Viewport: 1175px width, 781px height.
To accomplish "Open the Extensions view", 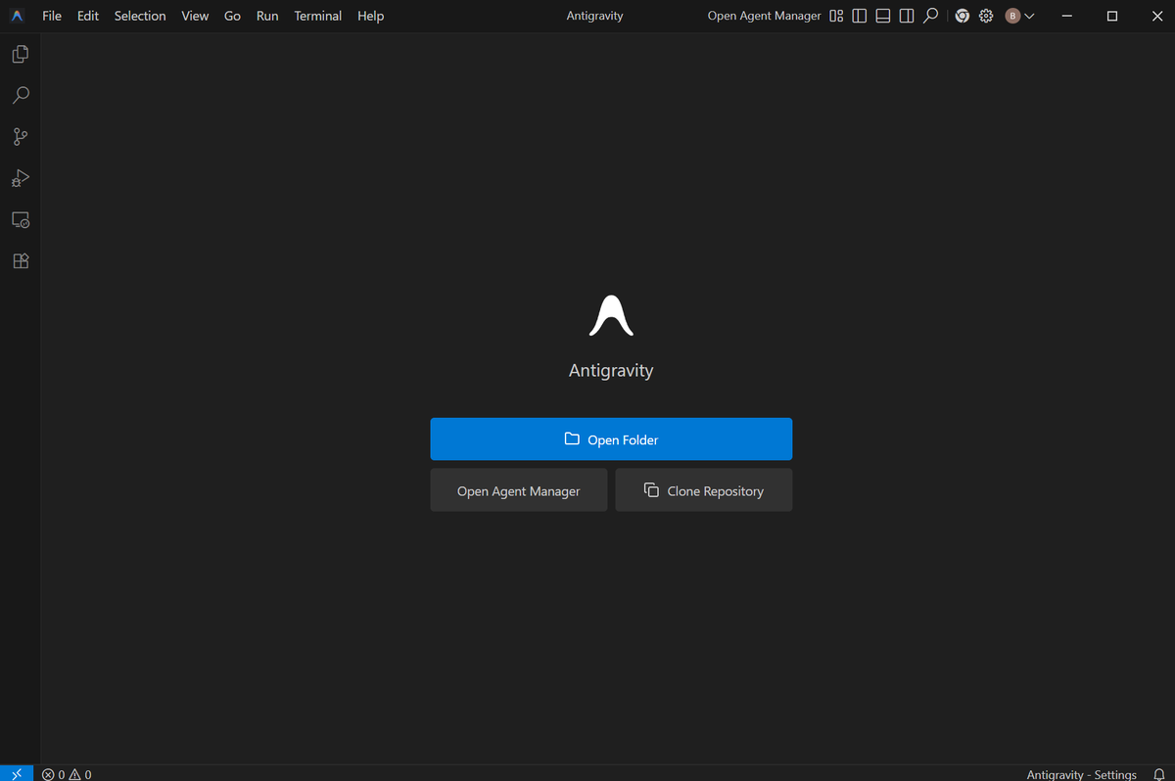I will pyautogui.click(x=20, y=260).
